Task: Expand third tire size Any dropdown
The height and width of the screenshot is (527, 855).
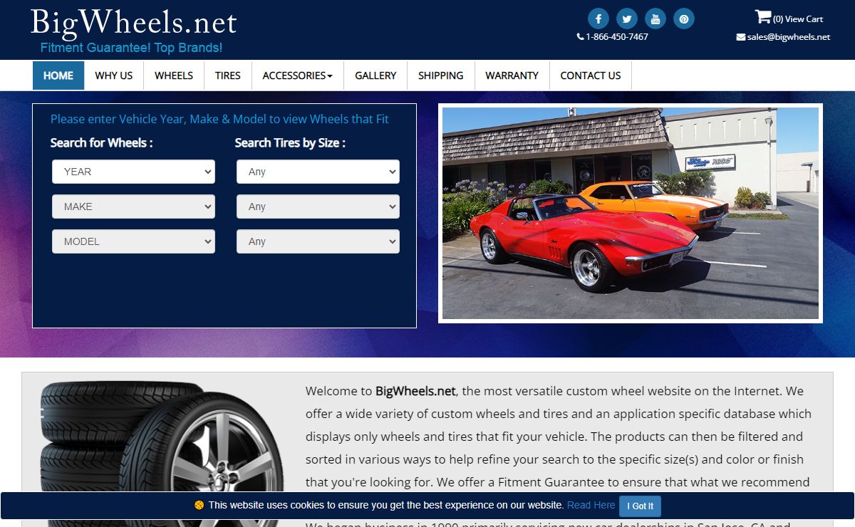Action: (x=318, y=241)
